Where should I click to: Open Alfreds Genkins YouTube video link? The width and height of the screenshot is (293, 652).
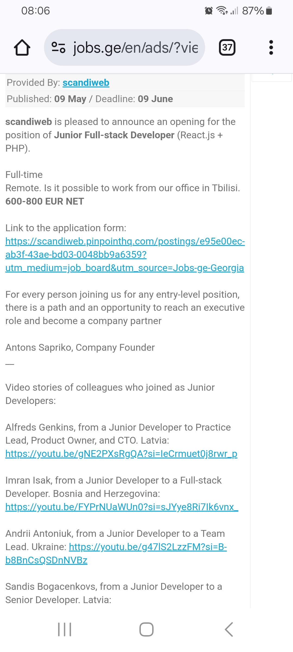(121, 453)
